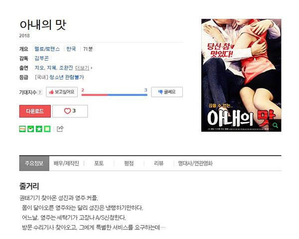
Task: Click the cafe cup share icon
Action: coord(31,129)
